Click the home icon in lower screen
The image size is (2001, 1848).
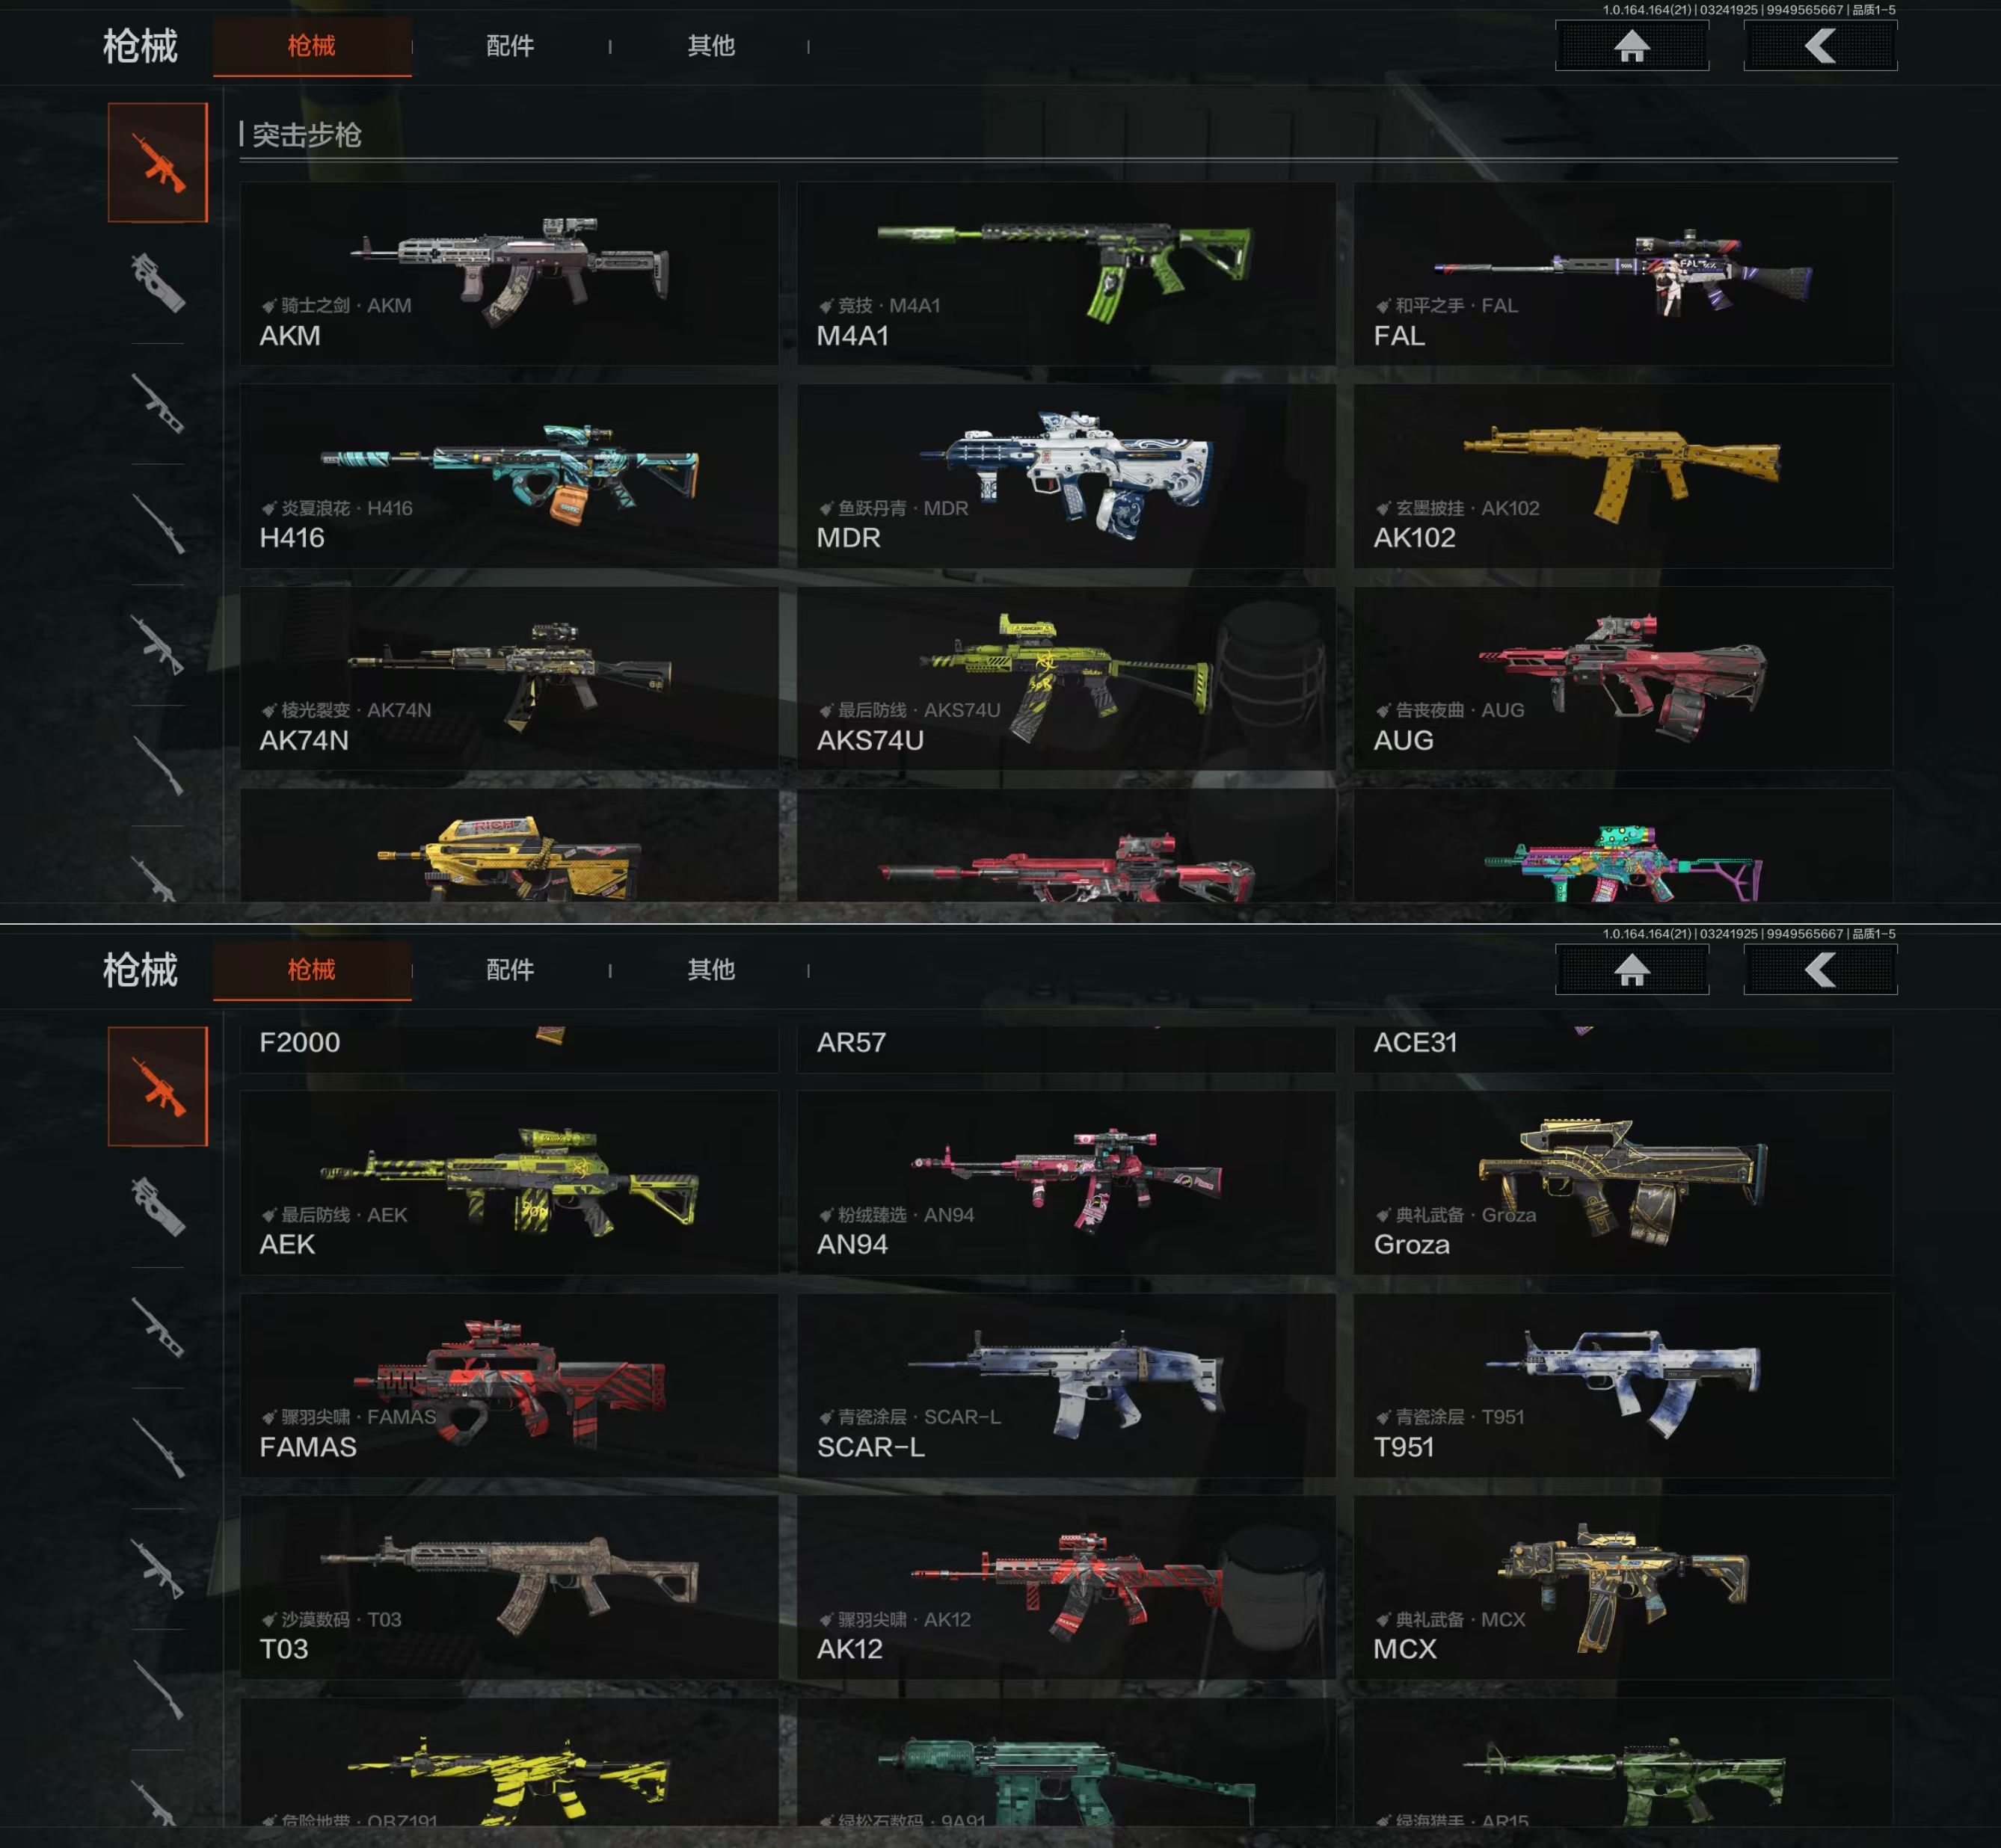point(1631,970)
